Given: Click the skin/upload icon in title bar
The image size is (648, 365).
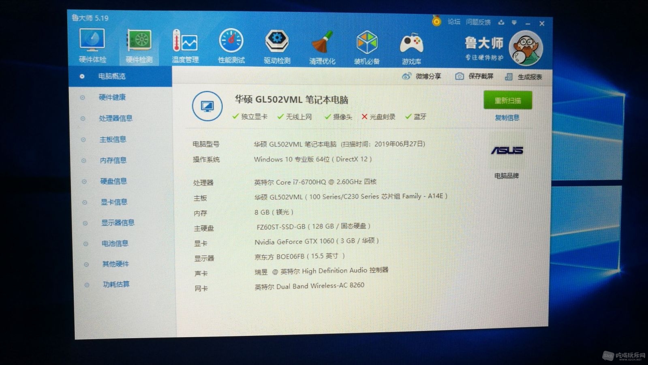Looking at the screenshot, I should pyautogui.click(x=501, y=22).
